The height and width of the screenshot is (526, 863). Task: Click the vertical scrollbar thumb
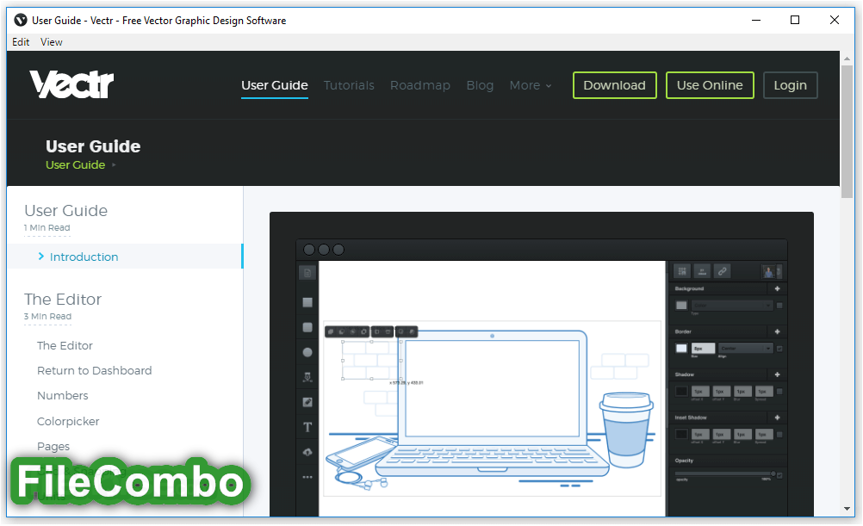pyautogui.click(x=847, y=132)
